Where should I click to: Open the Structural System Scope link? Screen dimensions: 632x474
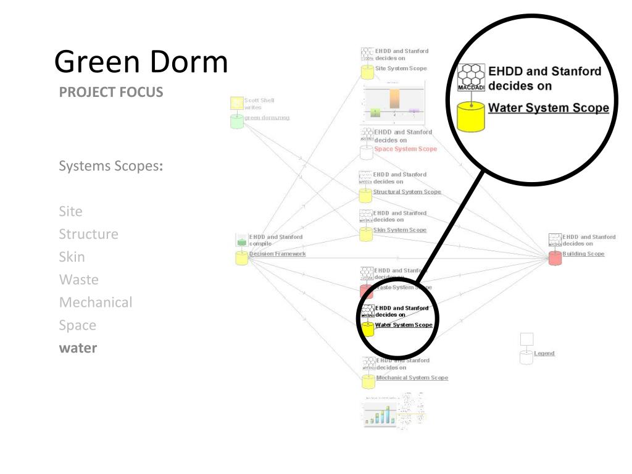407,192
